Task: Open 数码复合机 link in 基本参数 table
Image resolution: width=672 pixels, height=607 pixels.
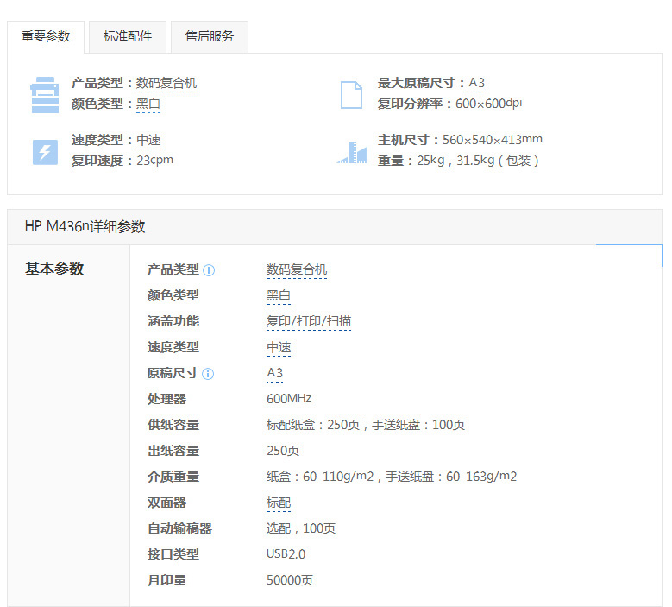Action: point(297,270)
